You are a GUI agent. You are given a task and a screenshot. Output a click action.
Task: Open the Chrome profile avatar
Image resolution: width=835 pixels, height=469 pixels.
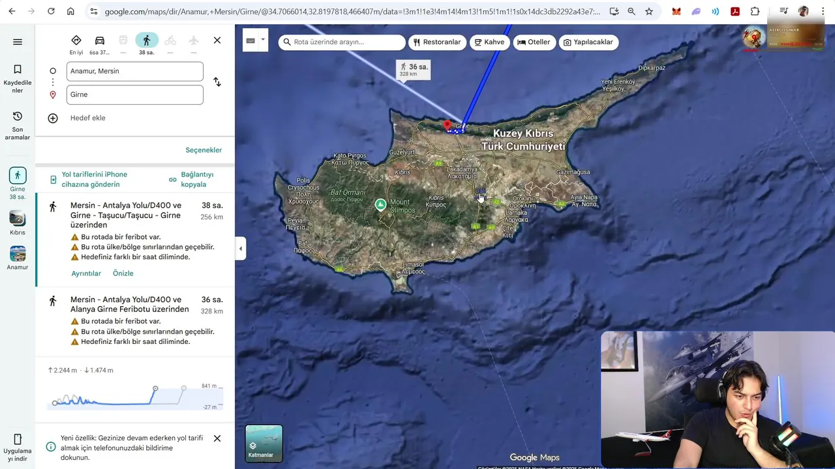coord(804,11)
